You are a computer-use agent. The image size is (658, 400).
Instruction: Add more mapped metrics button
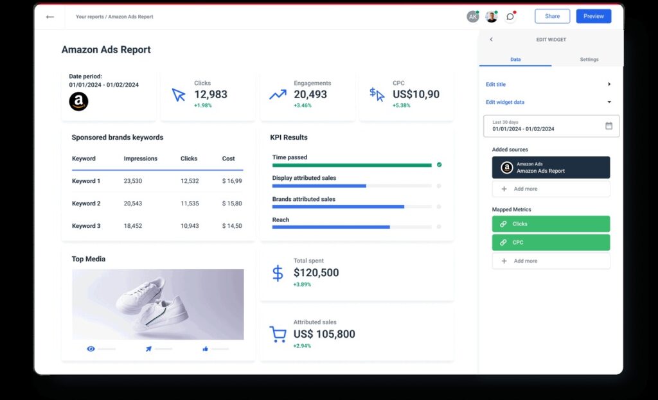[x=551, y=261]
